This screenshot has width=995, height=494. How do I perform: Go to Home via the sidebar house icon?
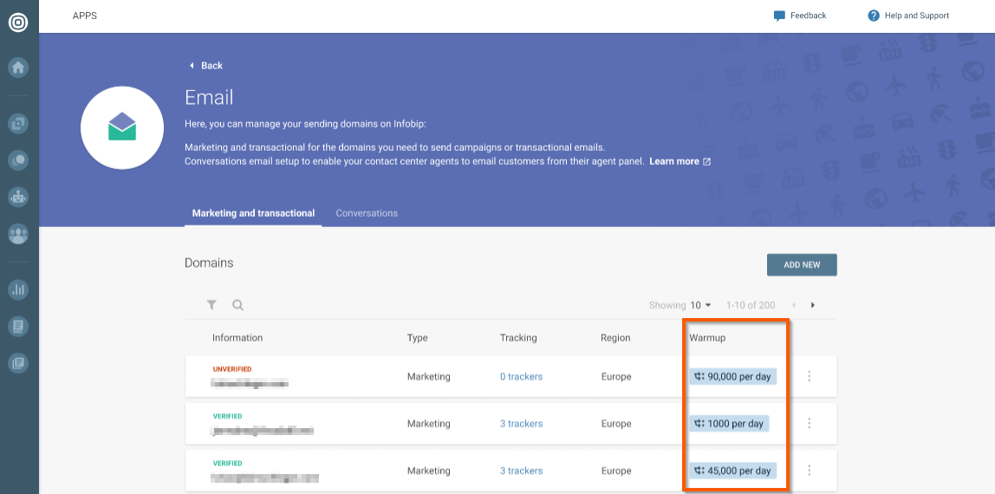[x=18, y=68]
